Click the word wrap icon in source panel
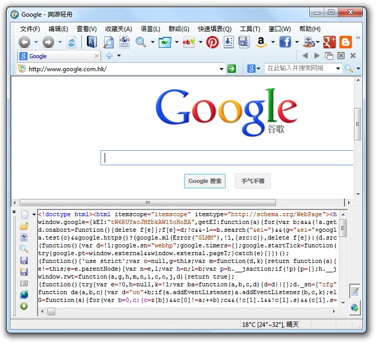 click(x=24, y=283)
